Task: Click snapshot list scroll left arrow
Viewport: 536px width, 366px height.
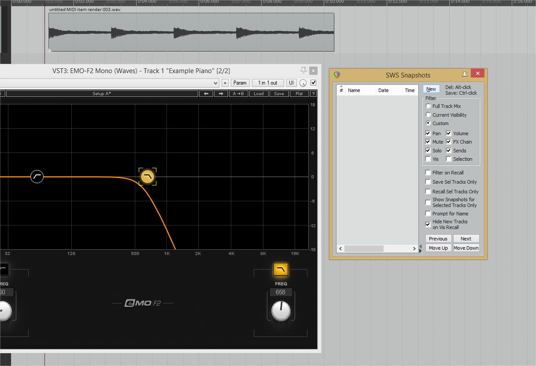Action: pos(340,249)
